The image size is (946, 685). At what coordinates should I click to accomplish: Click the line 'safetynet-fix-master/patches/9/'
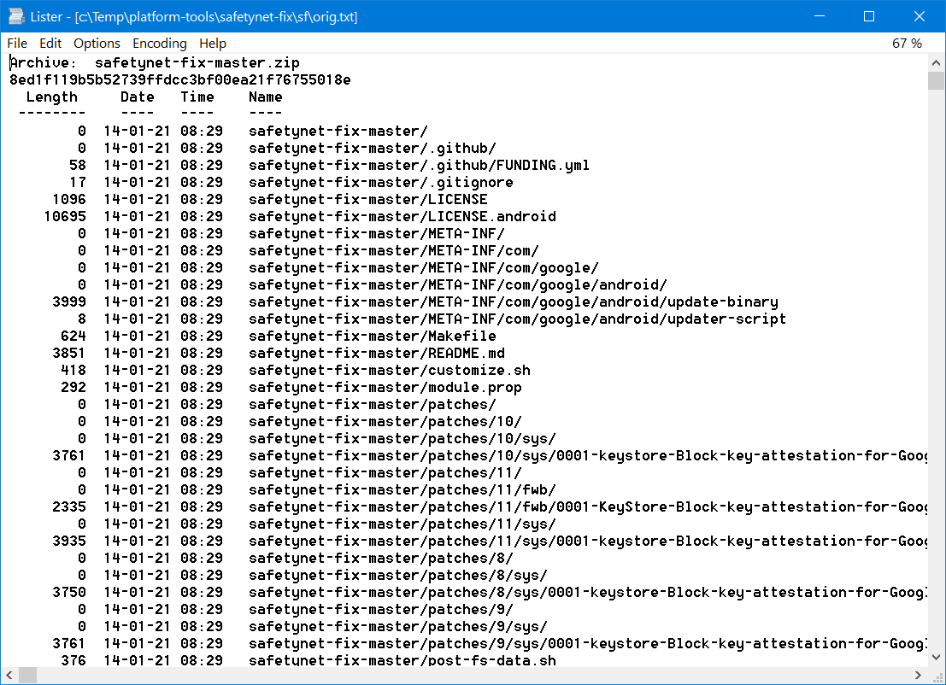[x=380, y=609]
